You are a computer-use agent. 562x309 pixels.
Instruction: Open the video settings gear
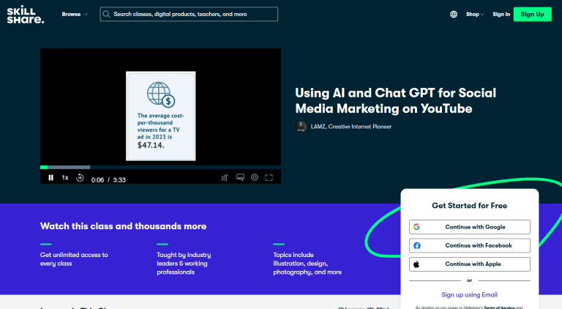[x=255, y=177]
